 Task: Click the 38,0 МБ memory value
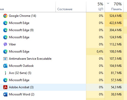tap(116, 94)
